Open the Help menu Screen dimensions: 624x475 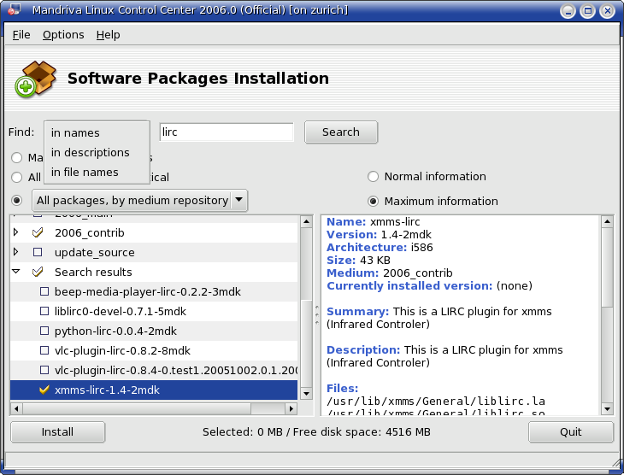[x=108, y=35]
